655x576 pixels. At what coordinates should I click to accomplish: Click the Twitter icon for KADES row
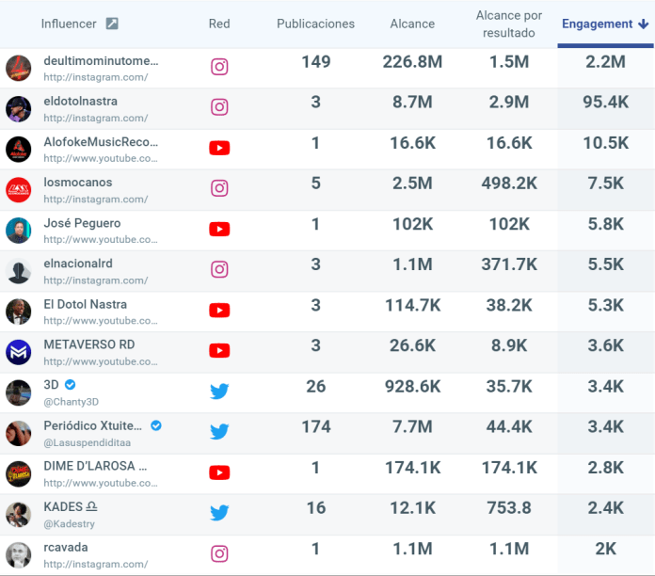tap(219, 513)
